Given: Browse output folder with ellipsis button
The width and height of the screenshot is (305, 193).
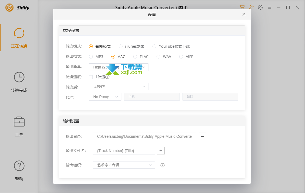Looking at the screenshot, I should (x=203, y=136).
